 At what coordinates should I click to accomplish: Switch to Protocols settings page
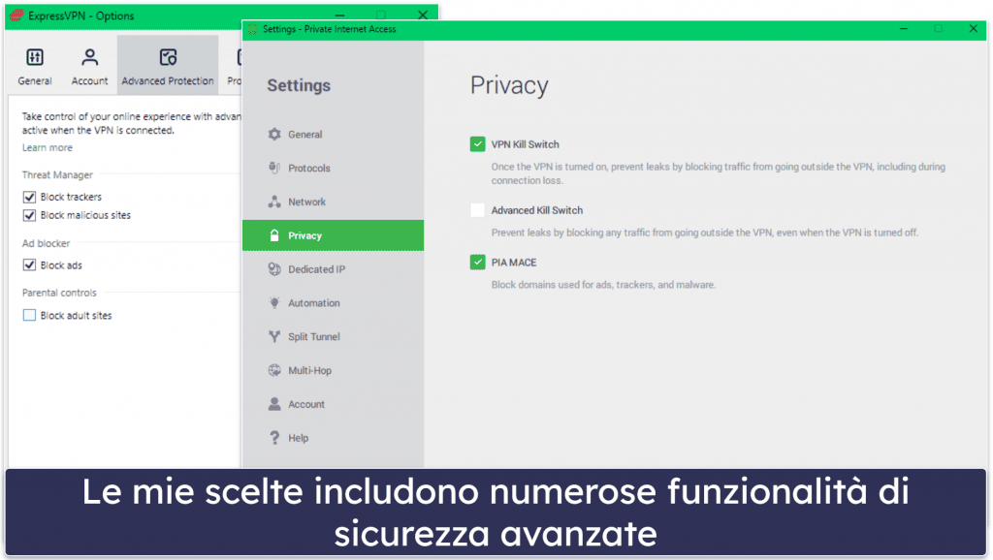(309, 168)
